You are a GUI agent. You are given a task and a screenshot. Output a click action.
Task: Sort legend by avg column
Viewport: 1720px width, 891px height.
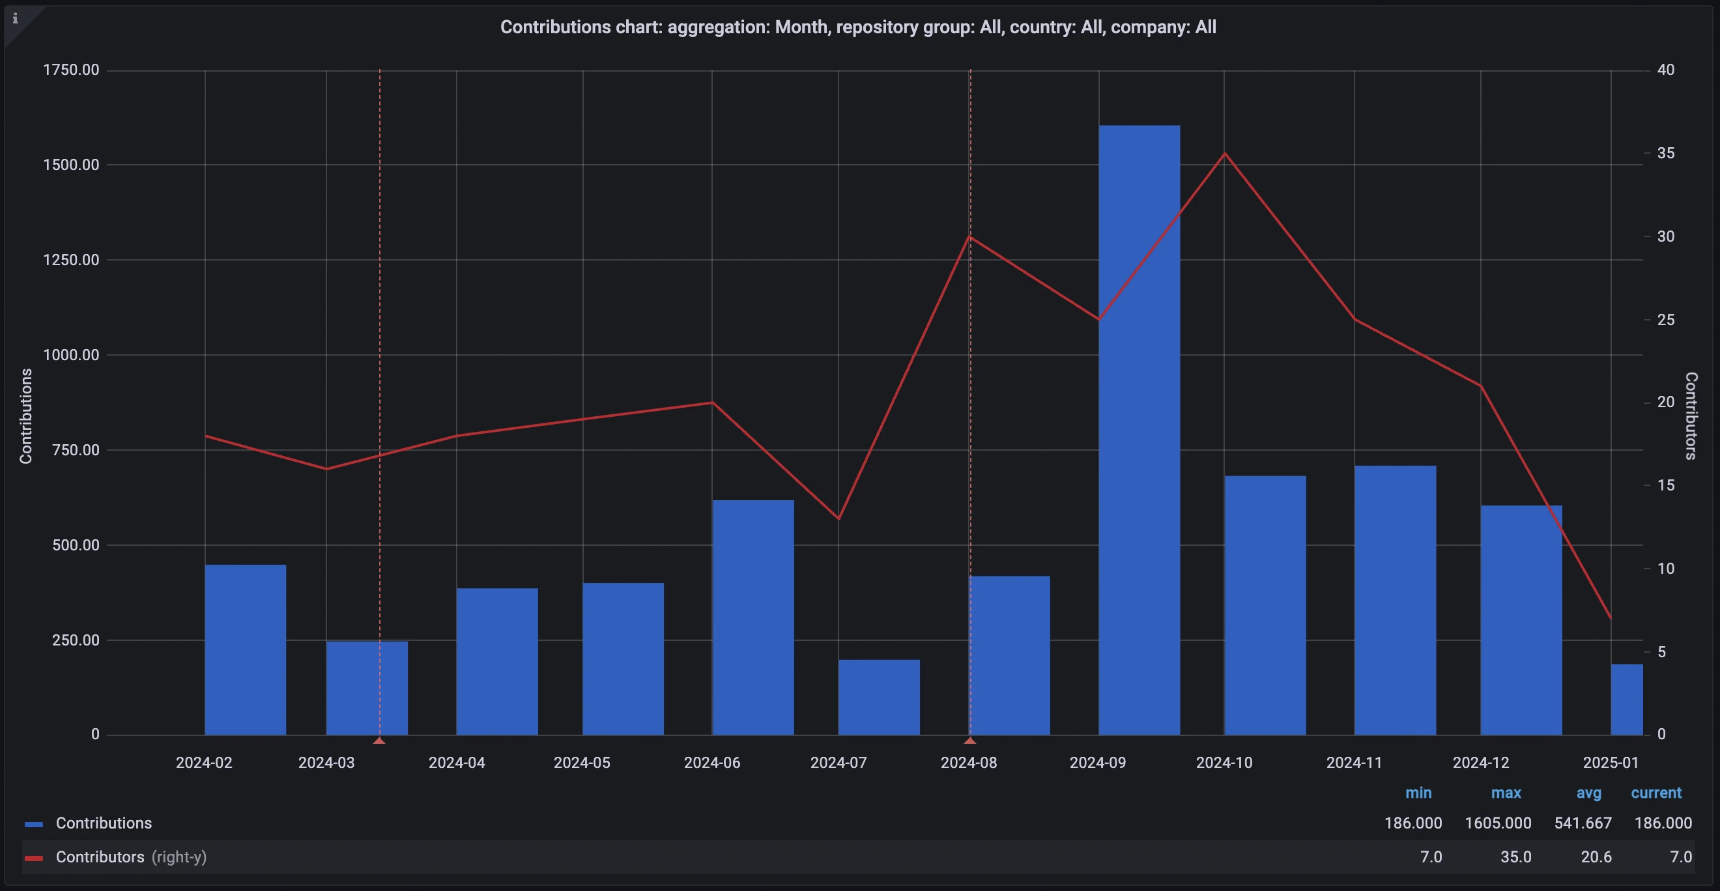point(1588,793)
